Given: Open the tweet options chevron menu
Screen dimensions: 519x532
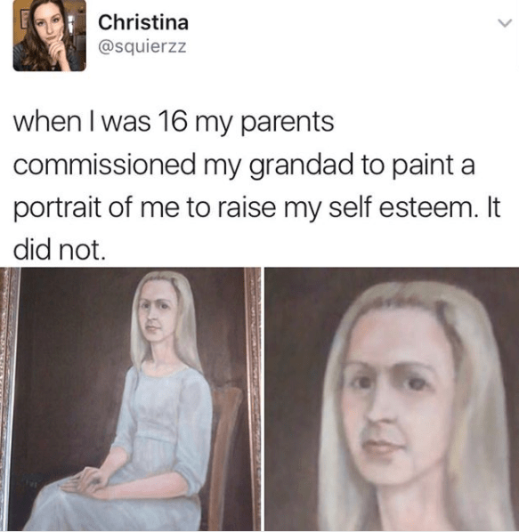Looking at the screenshot, I should pyautogui.click(x=505, y=23).
